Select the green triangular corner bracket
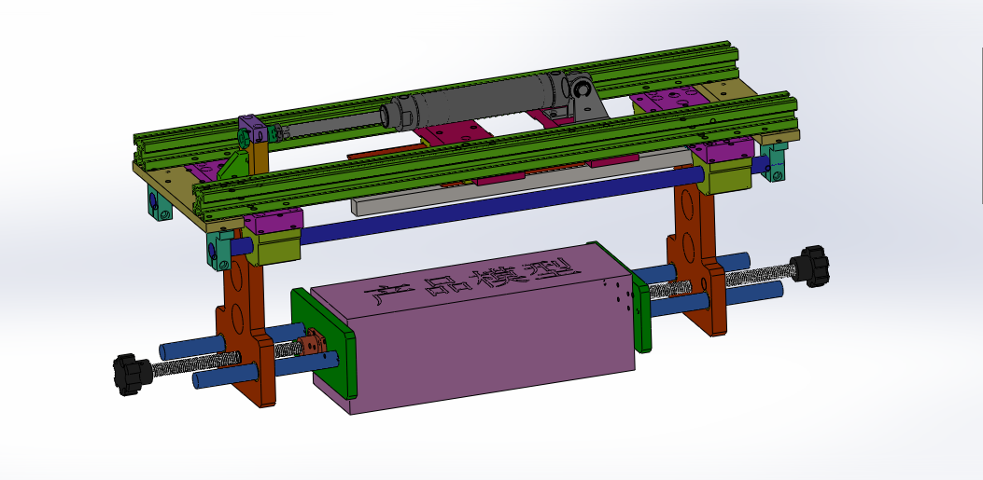The image size is (983, 480). click(234, 165)
